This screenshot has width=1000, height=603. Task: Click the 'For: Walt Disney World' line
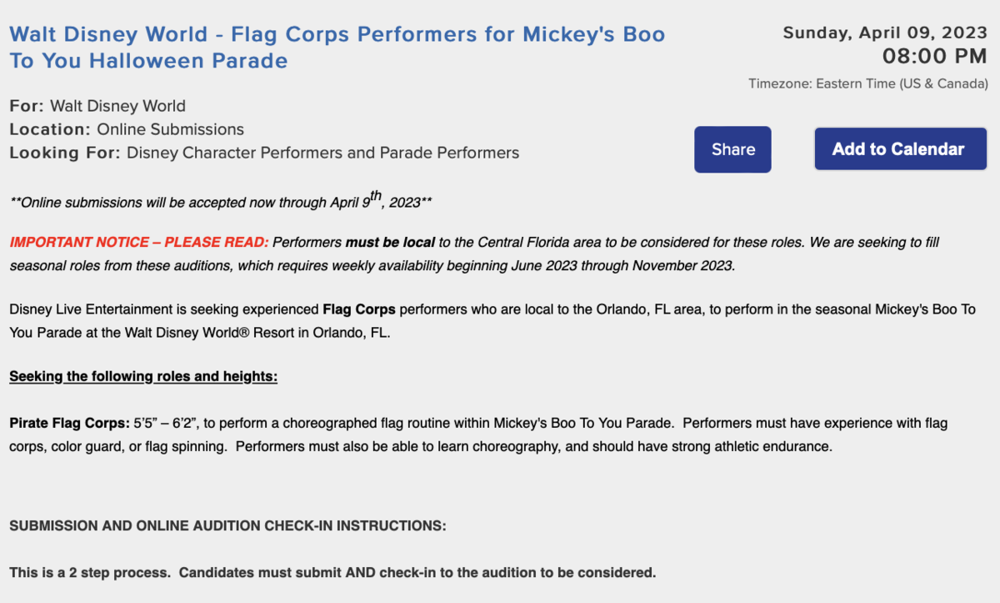click(97, 106)
